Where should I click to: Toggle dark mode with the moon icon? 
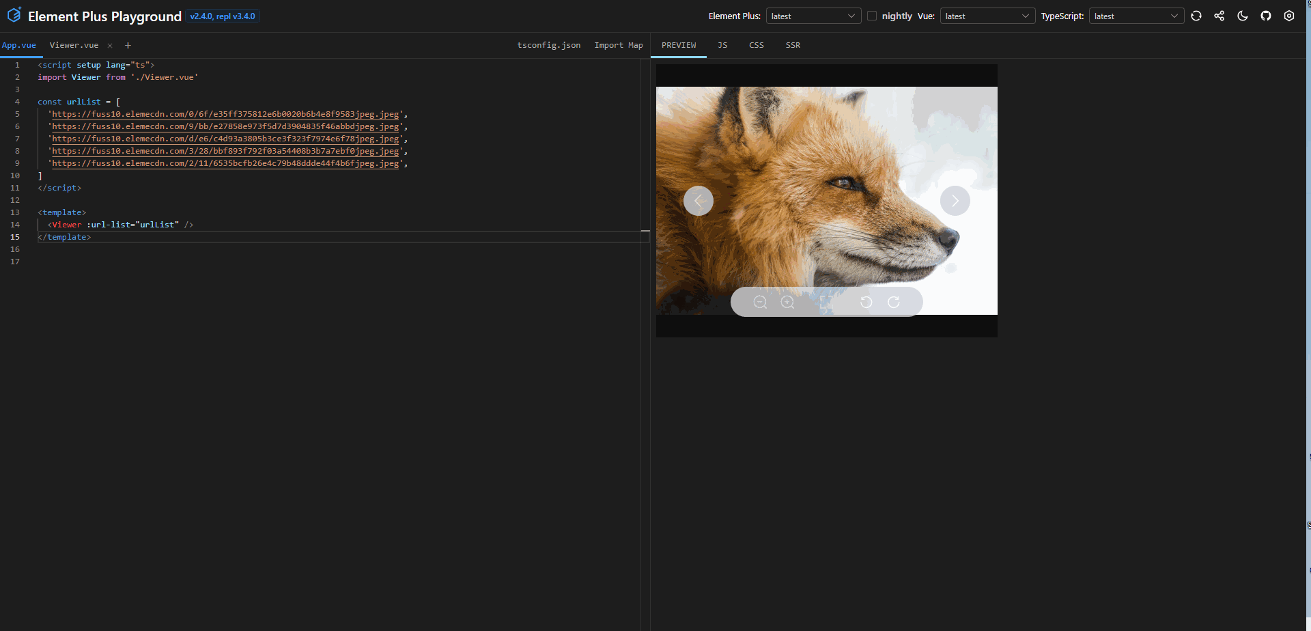pos(1243,16)
